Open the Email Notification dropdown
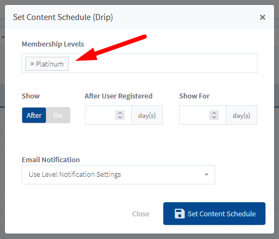 tap(118, 175)
